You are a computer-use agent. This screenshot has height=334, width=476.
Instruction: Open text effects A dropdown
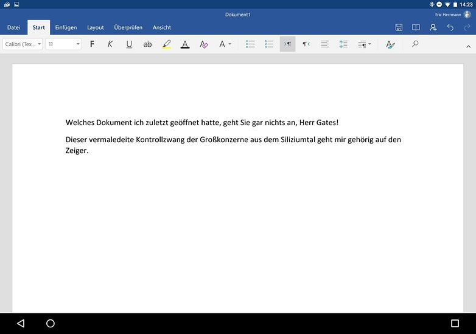coord(225,44)
